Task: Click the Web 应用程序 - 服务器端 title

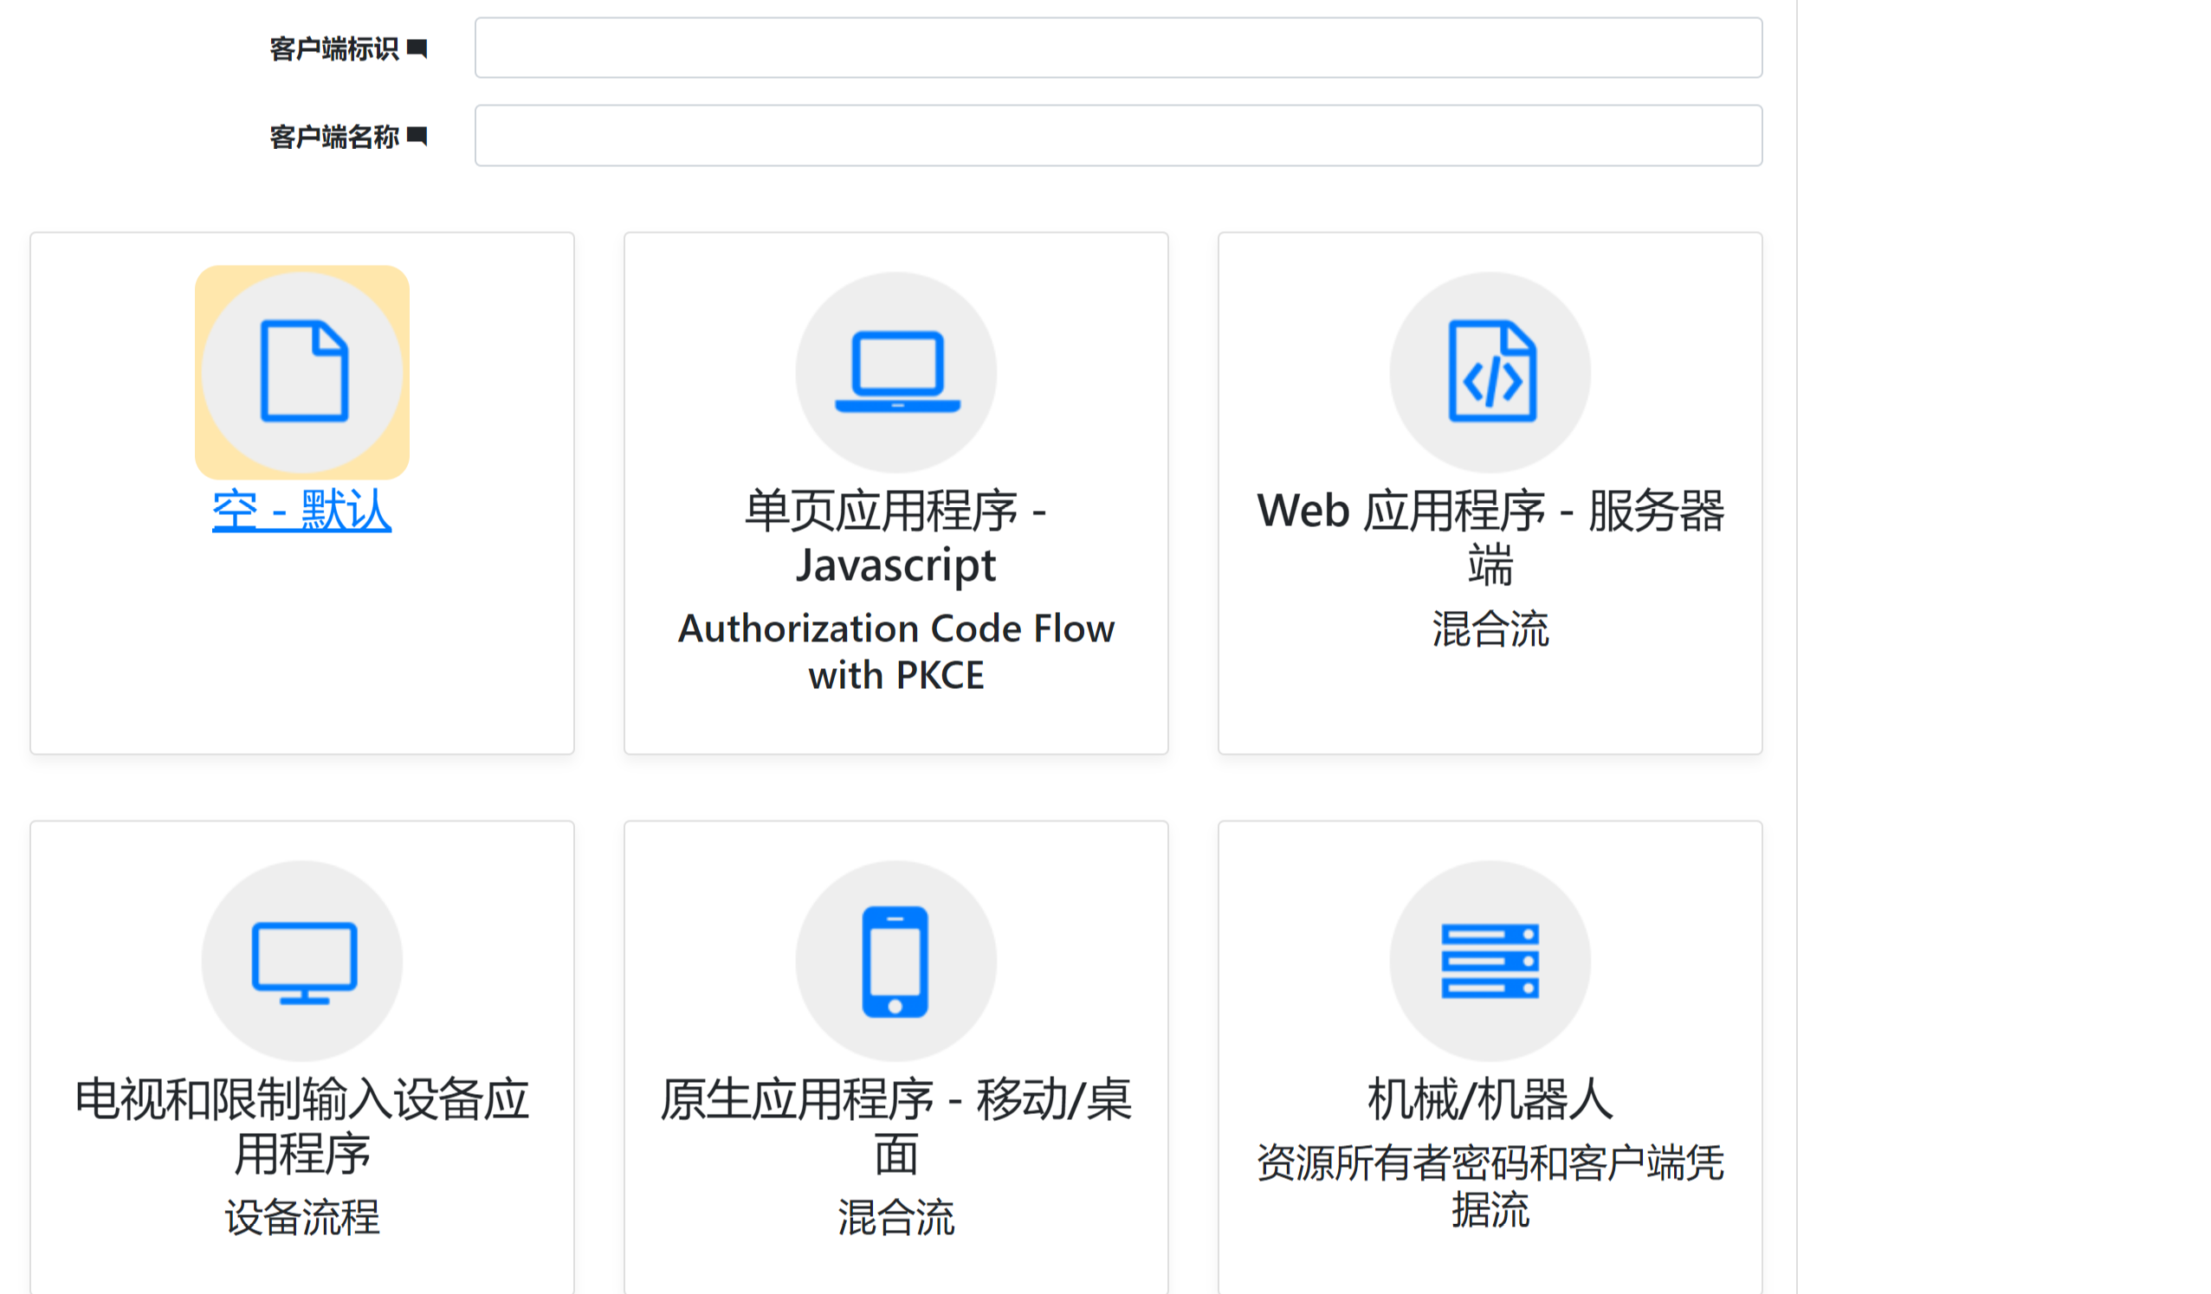Action: [1490, 537]
